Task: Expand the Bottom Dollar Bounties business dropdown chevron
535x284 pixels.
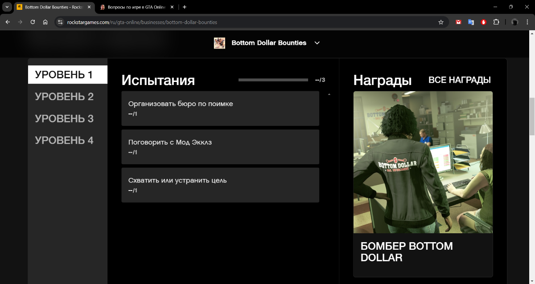Action: pyautogui.click(x=317, y=43)
